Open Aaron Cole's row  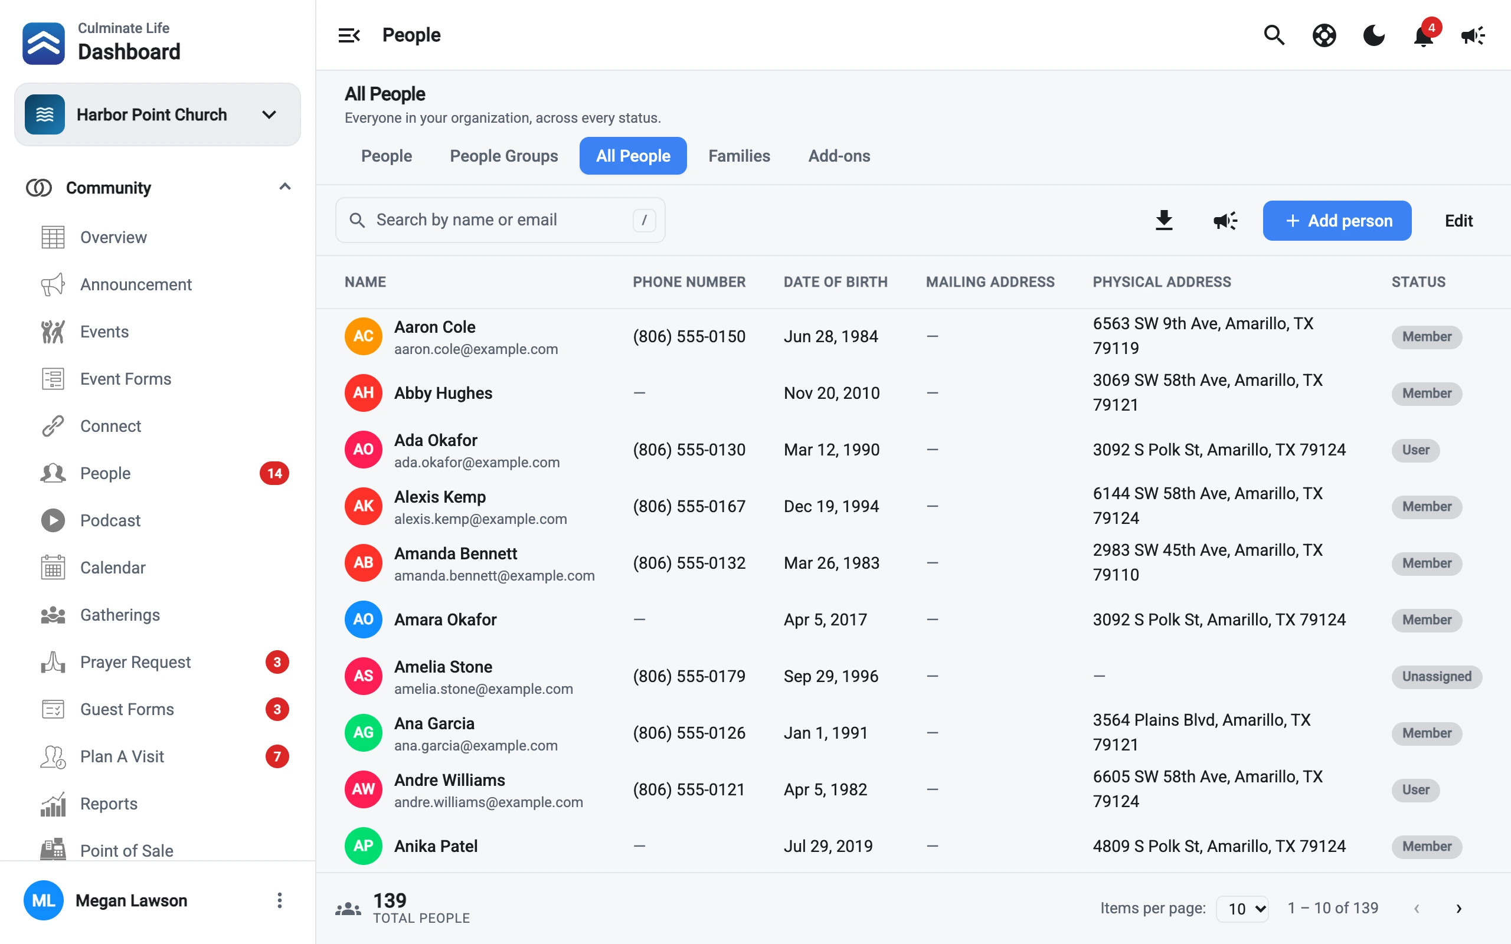[x=913, y=336]
